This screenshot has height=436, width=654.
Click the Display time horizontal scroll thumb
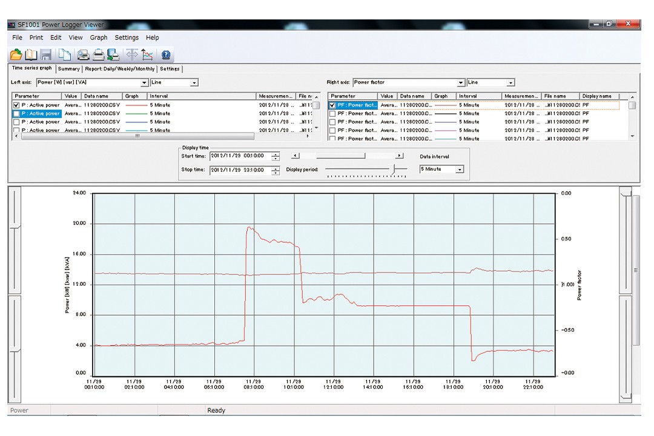(340, 156)
